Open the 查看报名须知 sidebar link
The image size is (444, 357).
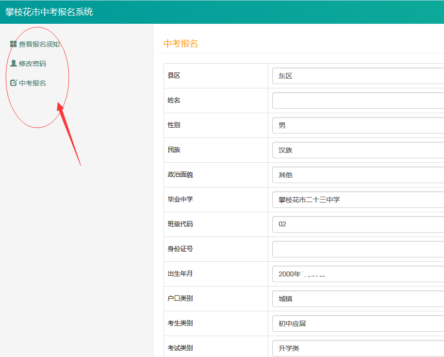point(39,44)
